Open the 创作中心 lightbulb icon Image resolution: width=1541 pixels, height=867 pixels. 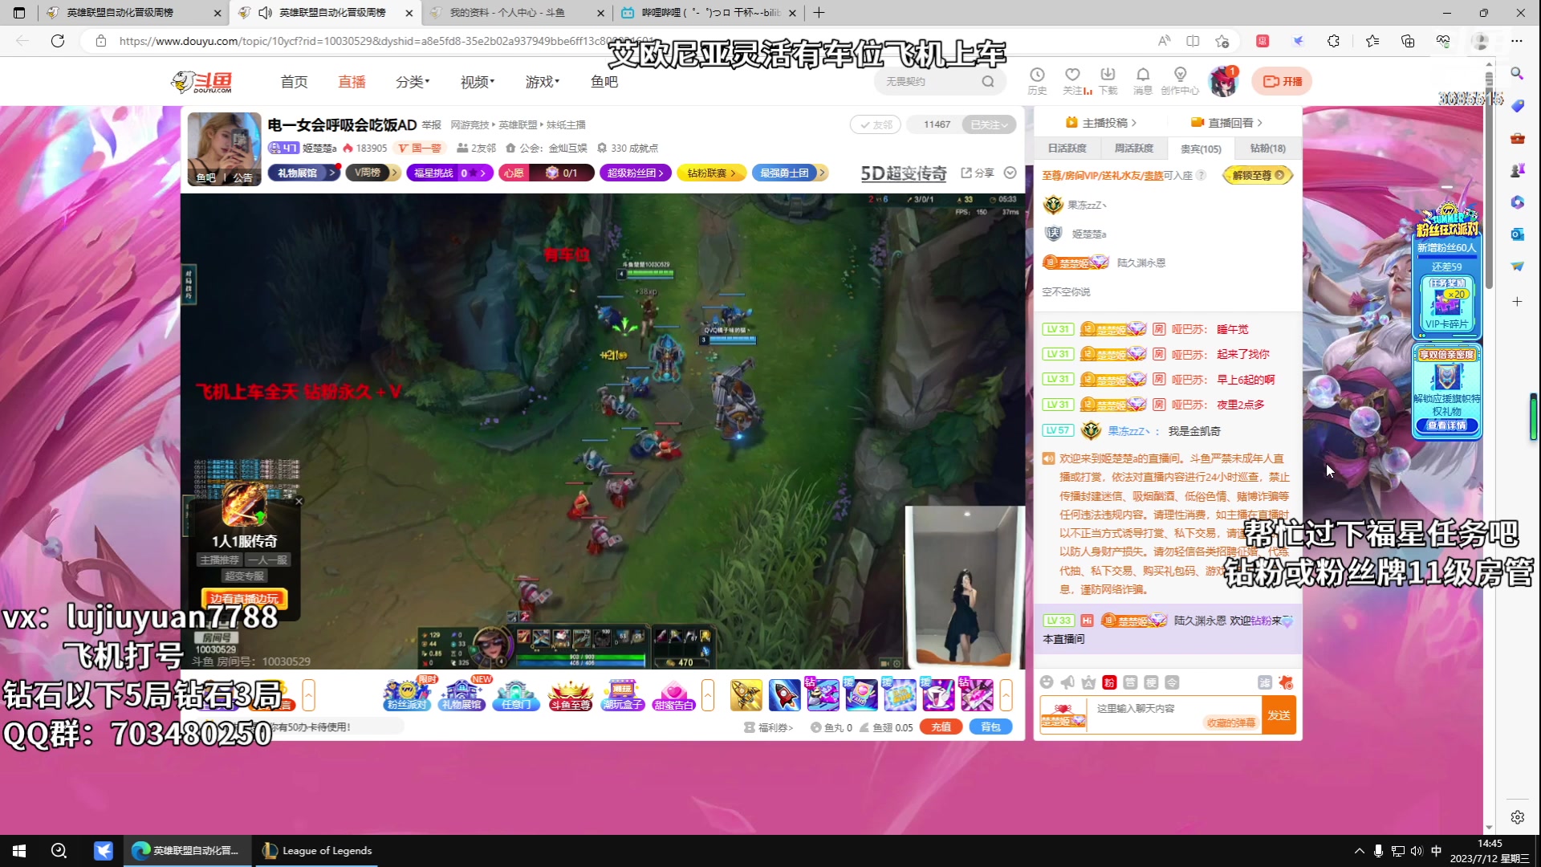tap(1180, 80)
